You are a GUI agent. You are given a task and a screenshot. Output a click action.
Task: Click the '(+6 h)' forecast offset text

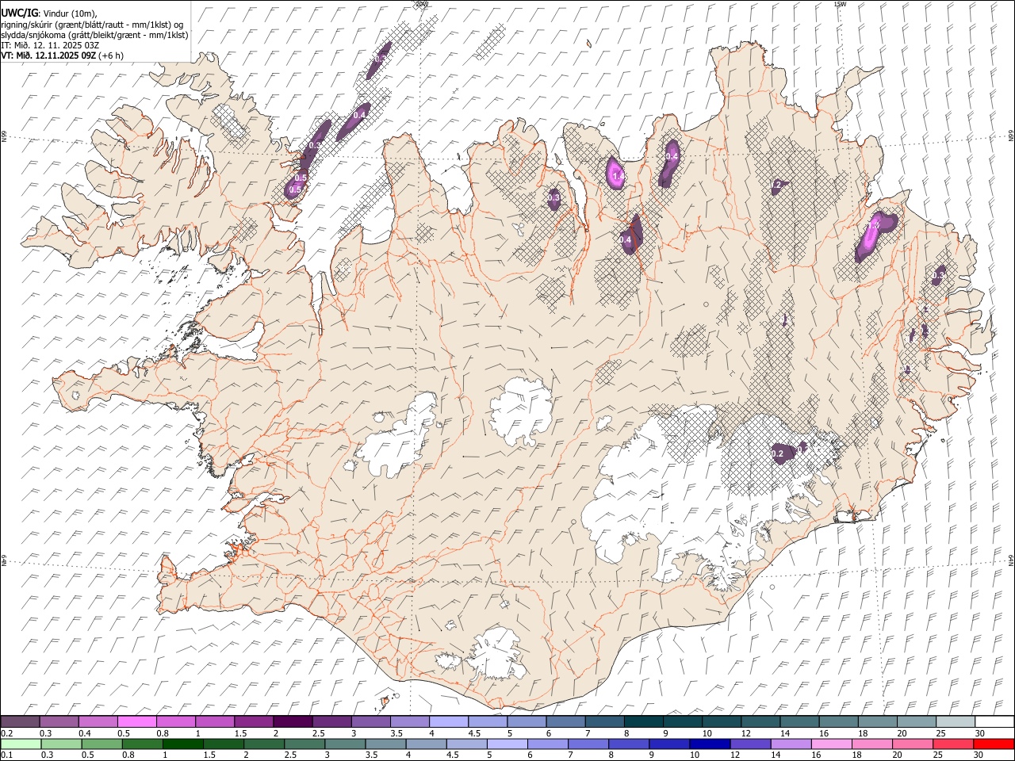[112, 55]
